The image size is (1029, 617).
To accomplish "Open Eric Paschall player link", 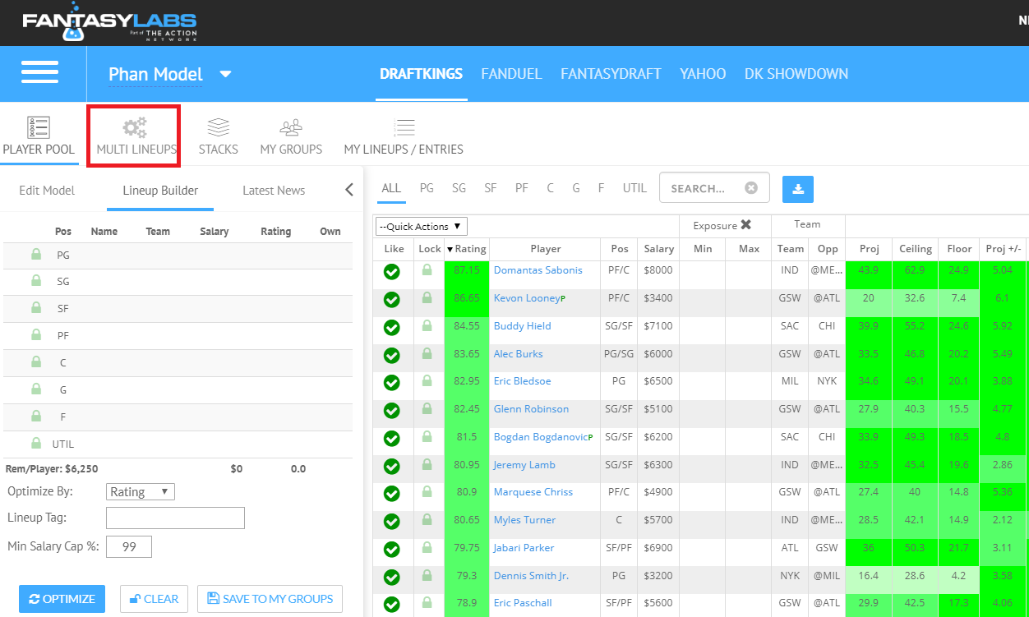I will point(524,603).
